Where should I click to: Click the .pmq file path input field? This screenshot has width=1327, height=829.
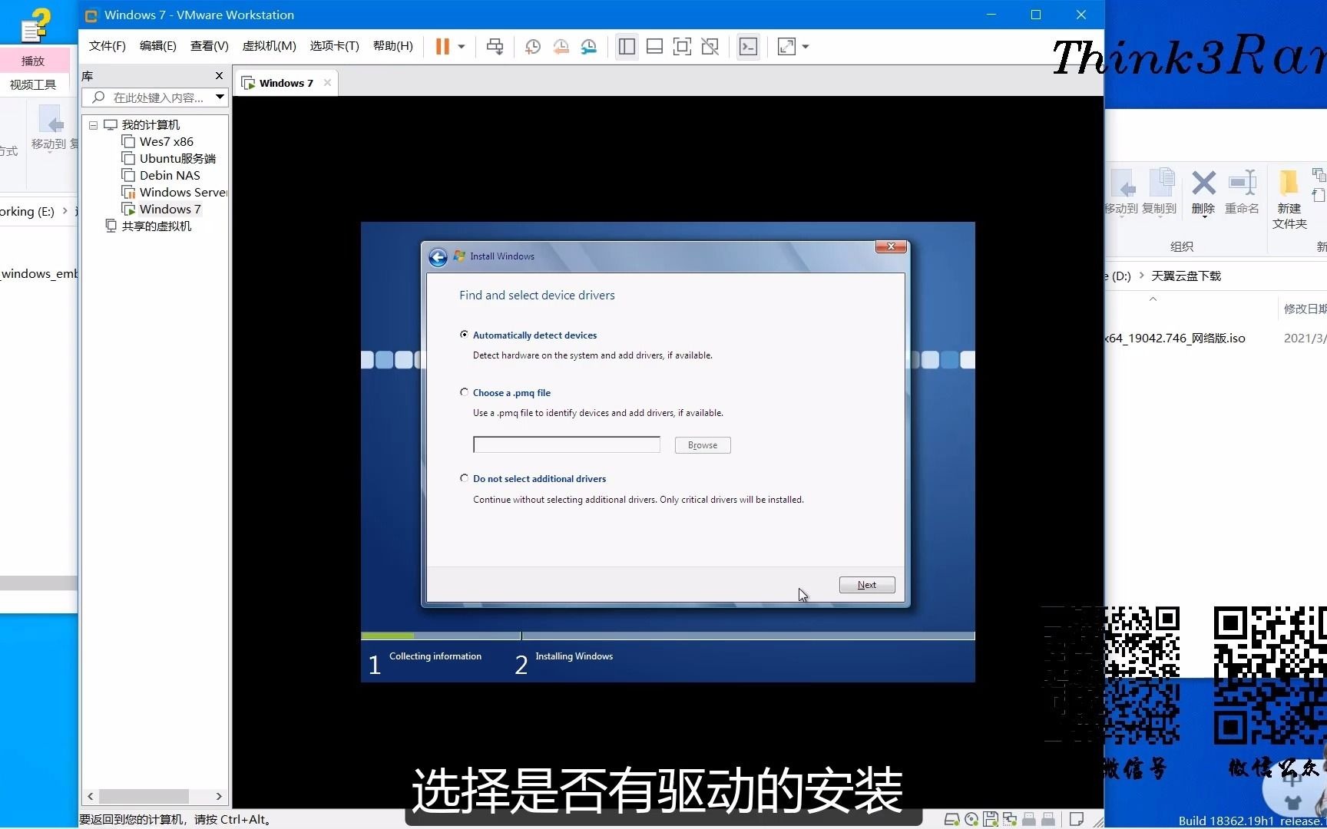click(x=567, y=444)
